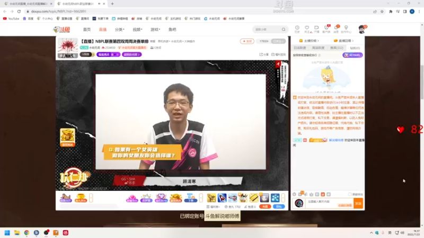Click the chat message input field
This screenshot has height=238, width=424.
[x=329, y=203]
